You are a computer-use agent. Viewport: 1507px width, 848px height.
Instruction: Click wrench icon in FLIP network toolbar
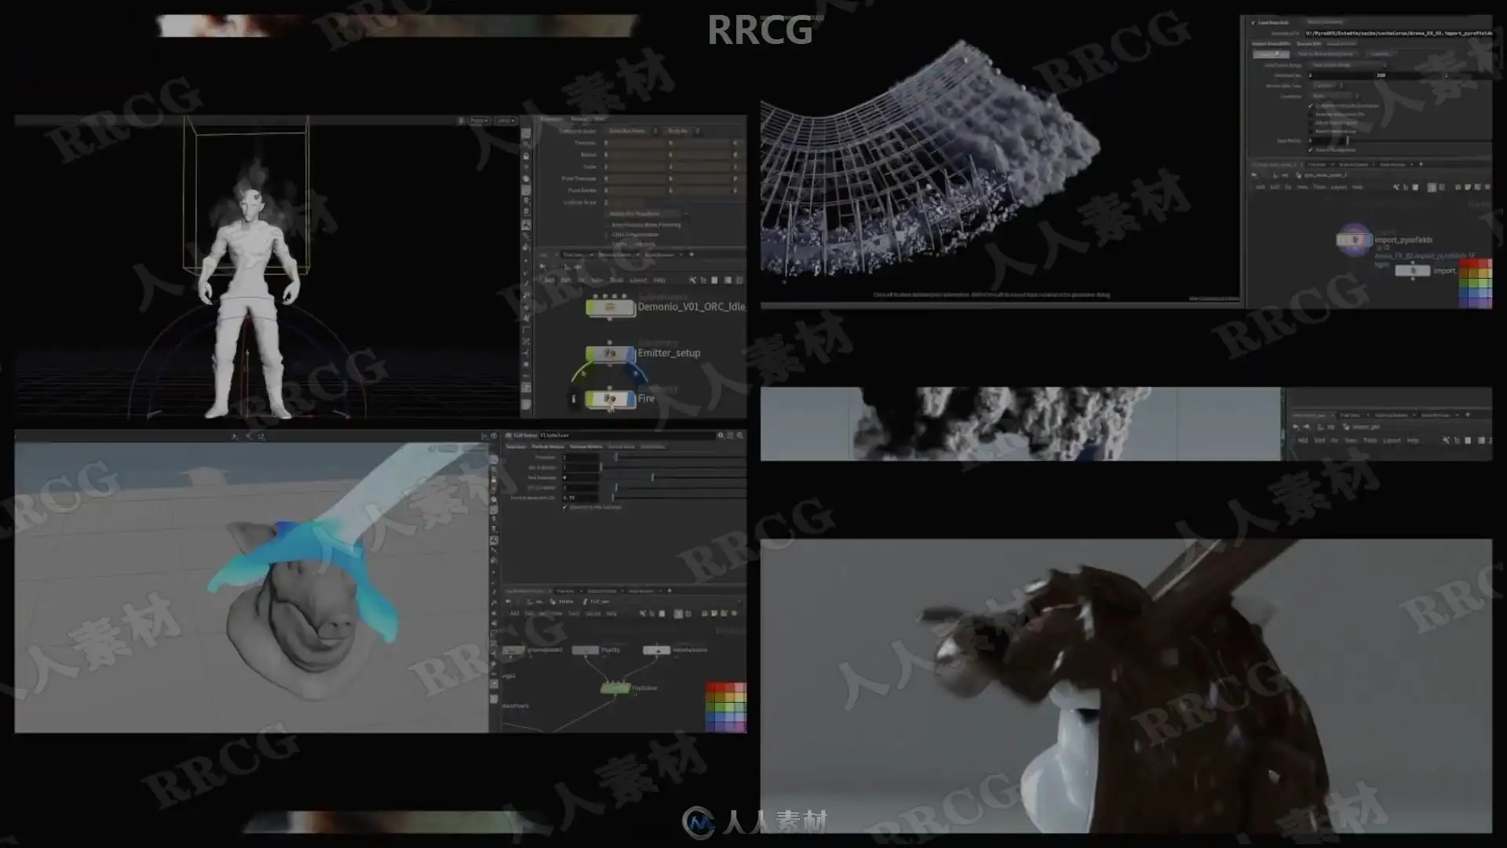click(x=643, y=613)
